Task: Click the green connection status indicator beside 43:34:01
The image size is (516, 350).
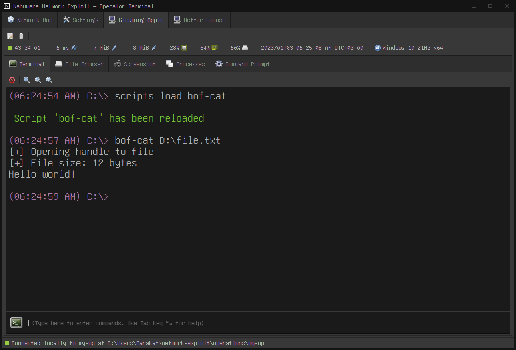Action: click(x=10, y=48)
